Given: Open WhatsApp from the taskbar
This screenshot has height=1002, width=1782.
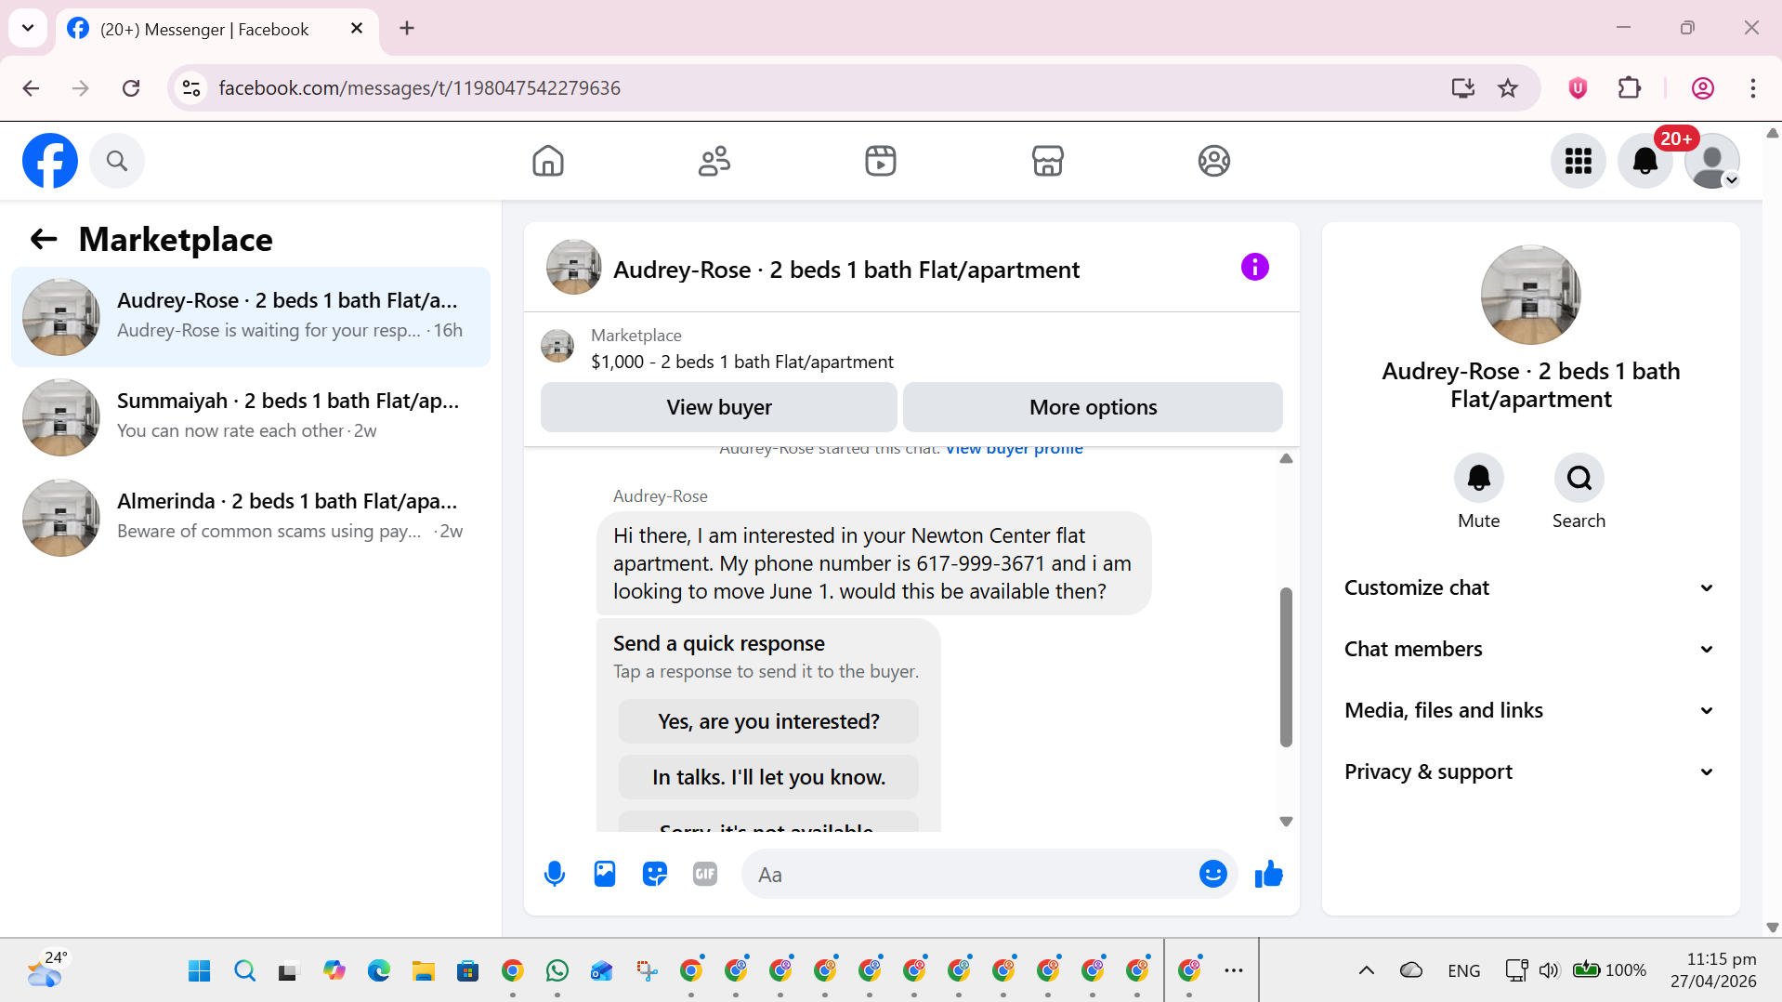Looking at the screenshot, I should (557, 971).
